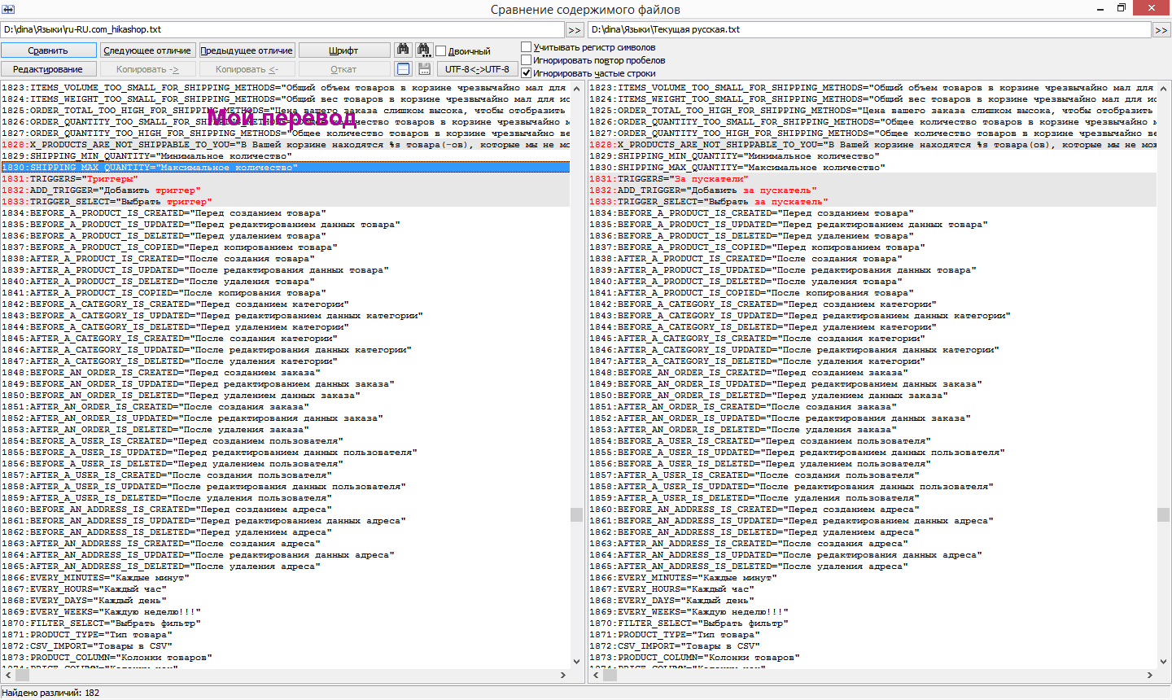Click the app icon in title bar
The width and height of the screenshot is (1172, 700).
(8, 9)
